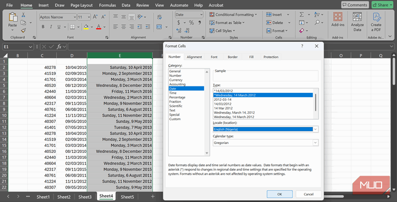Click the Center alignment icon
Screen dimensions: 397x202
[x=124, y=27]
